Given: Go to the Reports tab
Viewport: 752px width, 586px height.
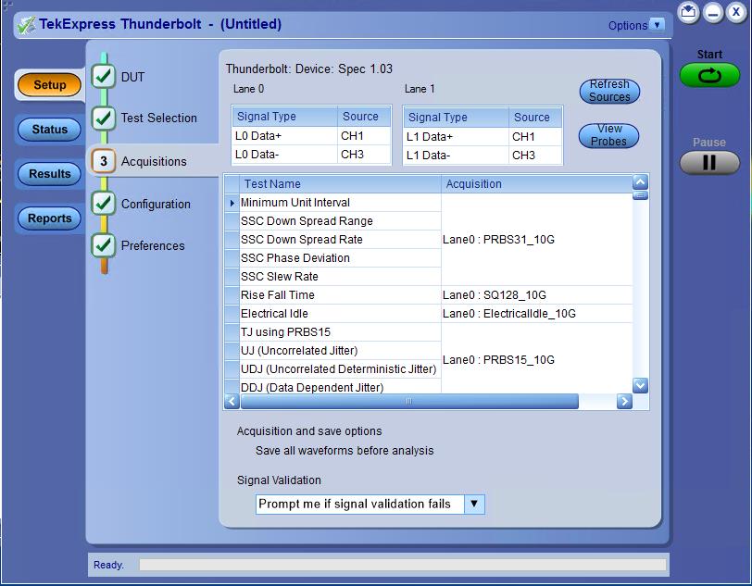Looking at the screenshot, I should (x=50, y=218).
